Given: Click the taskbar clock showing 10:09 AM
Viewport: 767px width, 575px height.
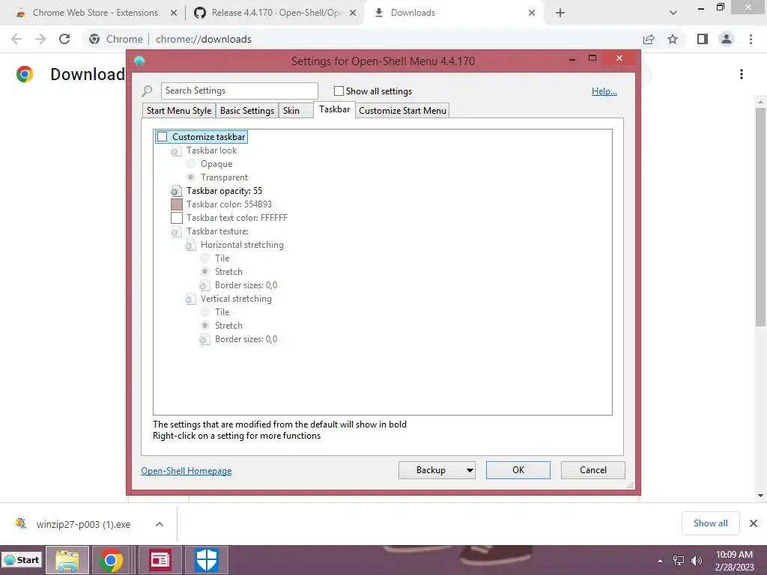Looking at the screenshot, I should 734,561.
